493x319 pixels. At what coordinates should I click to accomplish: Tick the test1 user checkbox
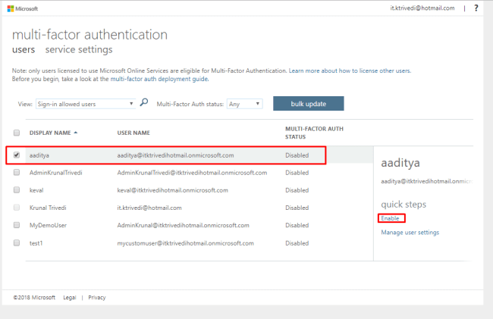[x=17, y=242]
